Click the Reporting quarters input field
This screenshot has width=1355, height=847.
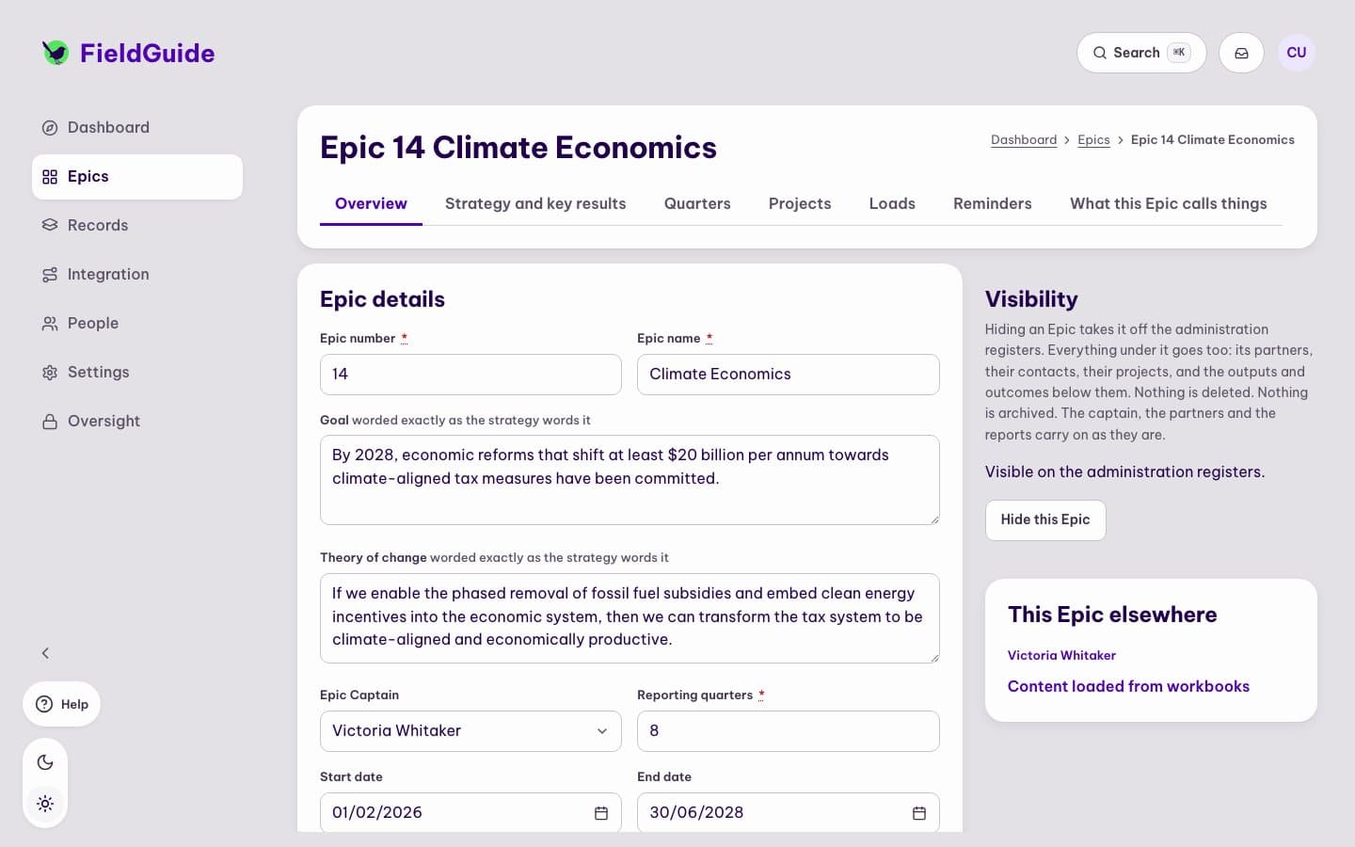point(789,731)
